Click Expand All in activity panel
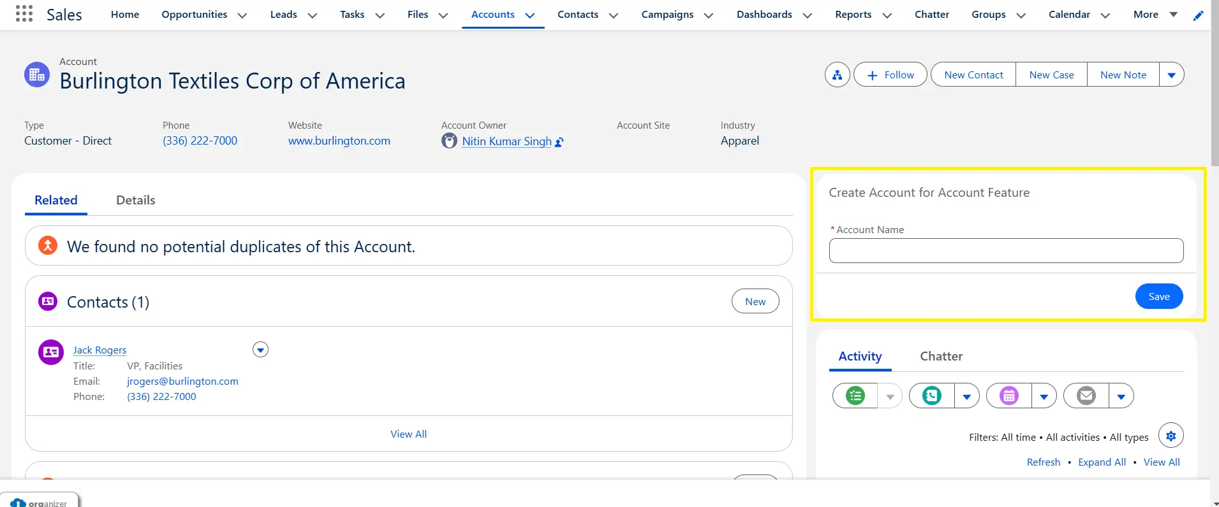 tap(1102, 462)
